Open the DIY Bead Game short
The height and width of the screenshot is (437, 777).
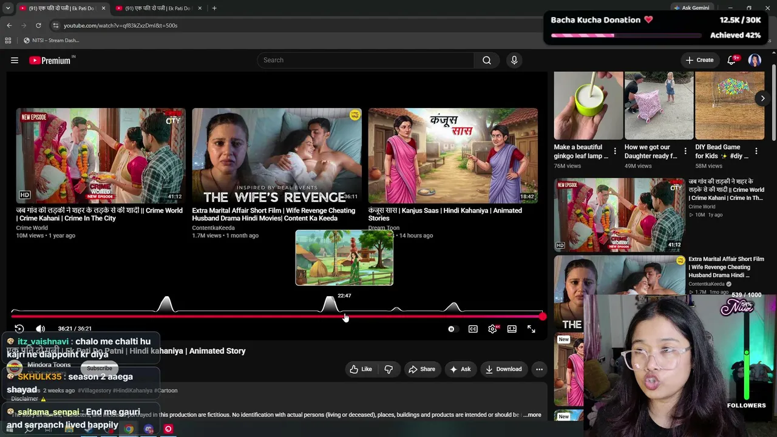coord(730,106)
